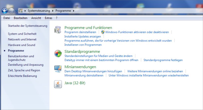The width and height of the screenshot is (203, 110).
Task: Go back using the blue back arrow
Action: click(x=5, y=11)
